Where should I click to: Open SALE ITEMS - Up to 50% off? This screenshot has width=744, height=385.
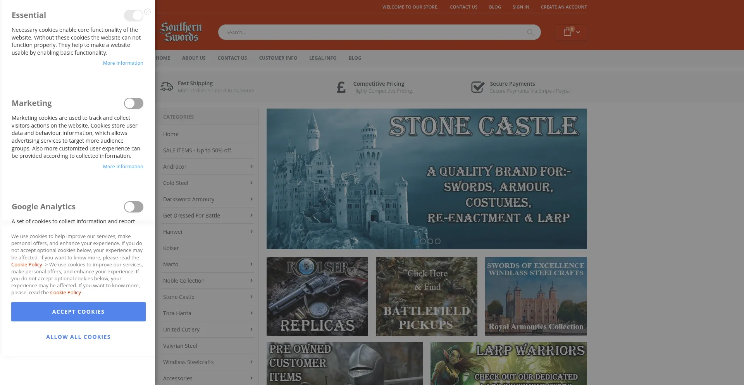(198, 150)
